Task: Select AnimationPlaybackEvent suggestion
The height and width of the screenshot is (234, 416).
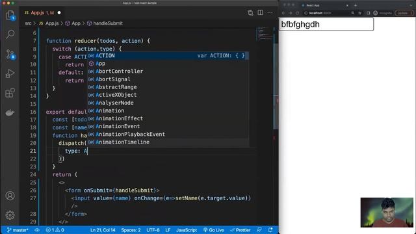Action: (168, 135)
